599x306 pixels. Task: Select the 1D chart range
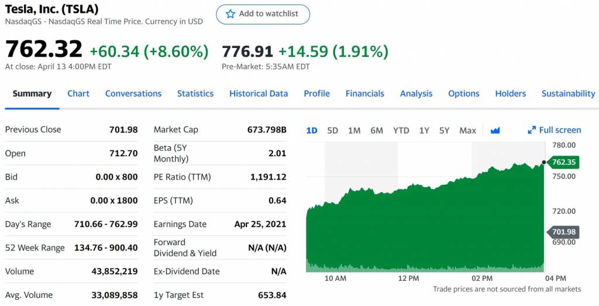point(312,130)
